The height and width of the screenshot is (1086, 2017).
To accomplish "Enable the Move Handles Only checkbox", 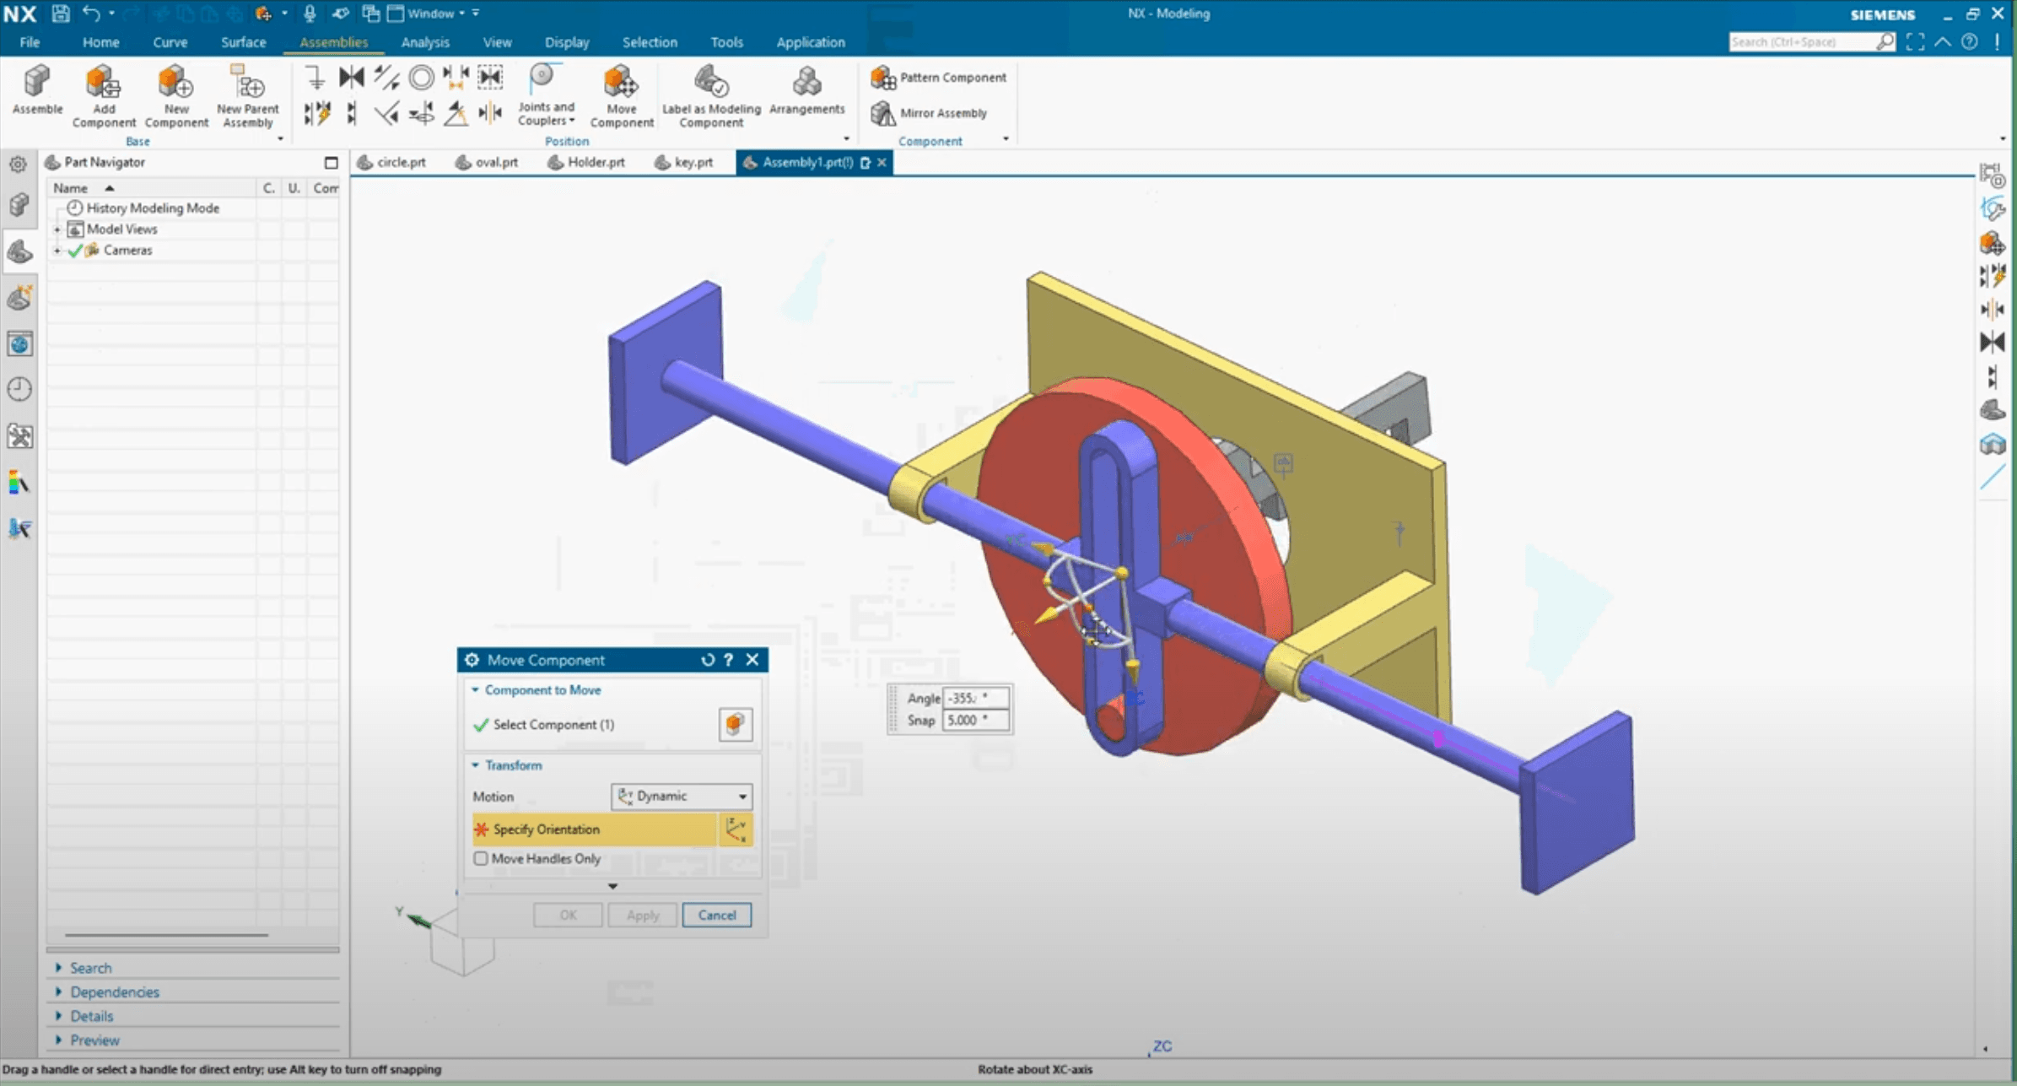I will pyautogui.click(x=481, y=858).
